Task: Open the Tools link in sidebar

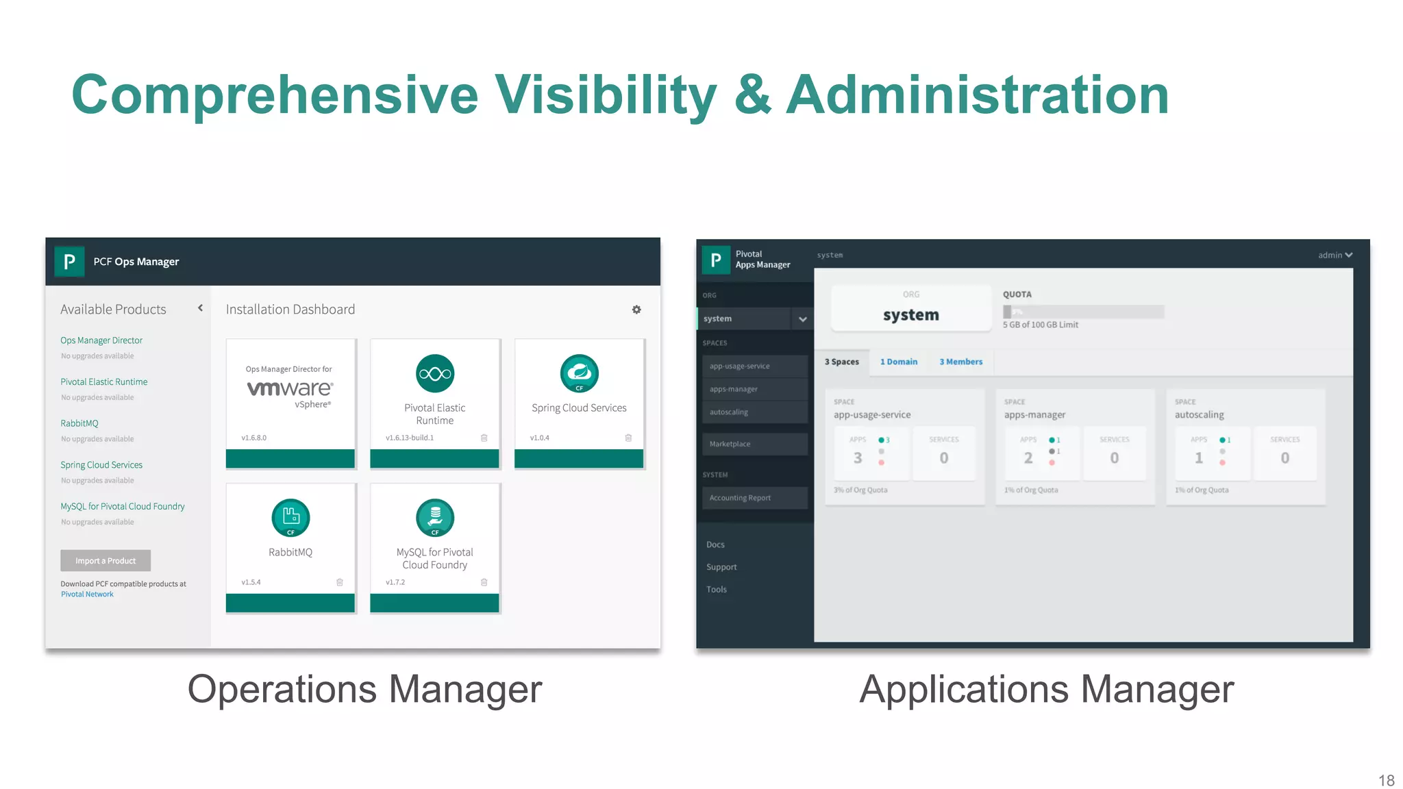Action: pyautogui.click(x=717, y=589)
